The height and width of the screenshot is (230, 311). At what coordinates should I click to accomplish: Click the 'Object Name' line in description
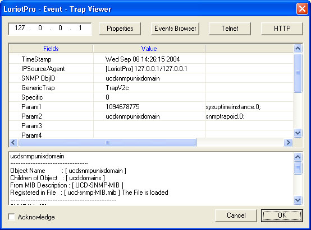click(68, 171)
